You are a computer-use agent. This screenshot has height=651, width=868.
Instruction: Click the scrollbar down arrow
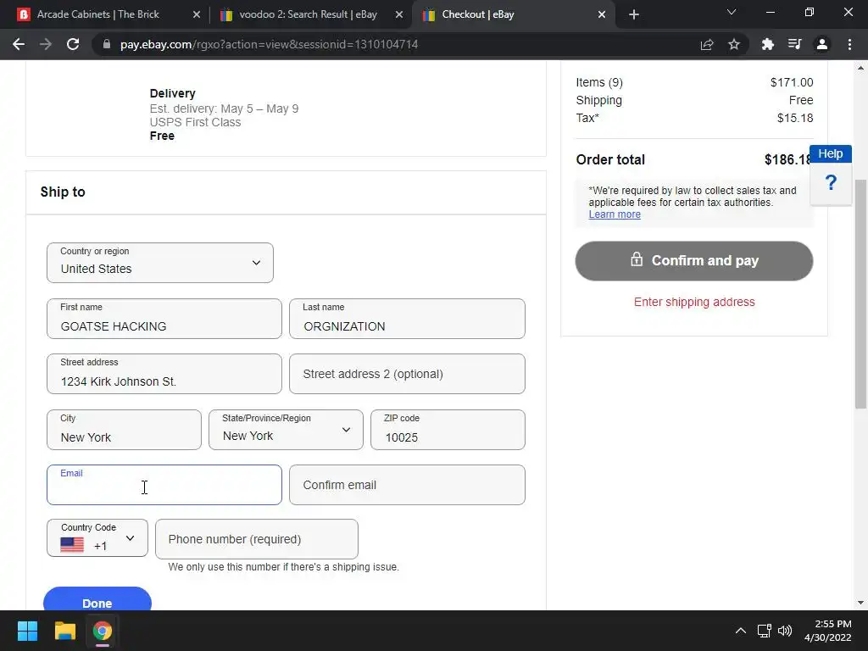[x=860, y=603]
